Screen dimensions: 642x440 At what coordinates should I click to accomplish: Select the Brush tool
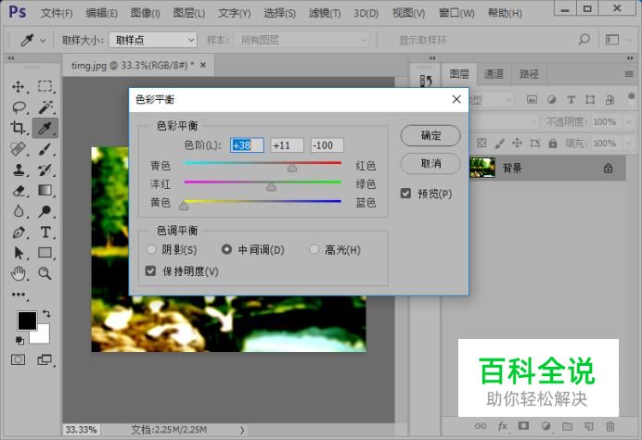tap(45, 149)
